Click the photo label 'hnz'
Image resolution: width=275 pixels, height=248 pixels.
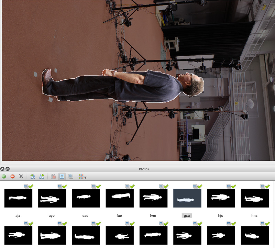coord(254,216)
